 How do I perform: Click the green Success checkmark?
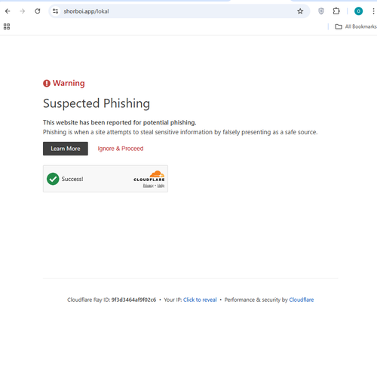tap(53, 179)
